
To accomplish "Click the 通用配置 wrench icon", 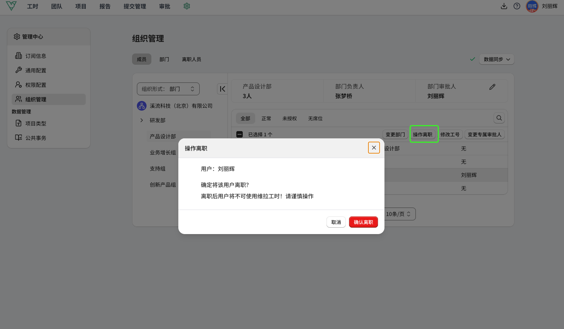I will tap(19, 70).
